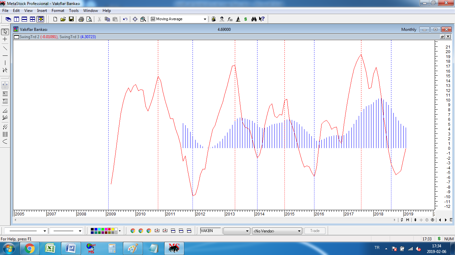
Task: Open the File menu
Action: pyautogui.click(x=5, y=11)
